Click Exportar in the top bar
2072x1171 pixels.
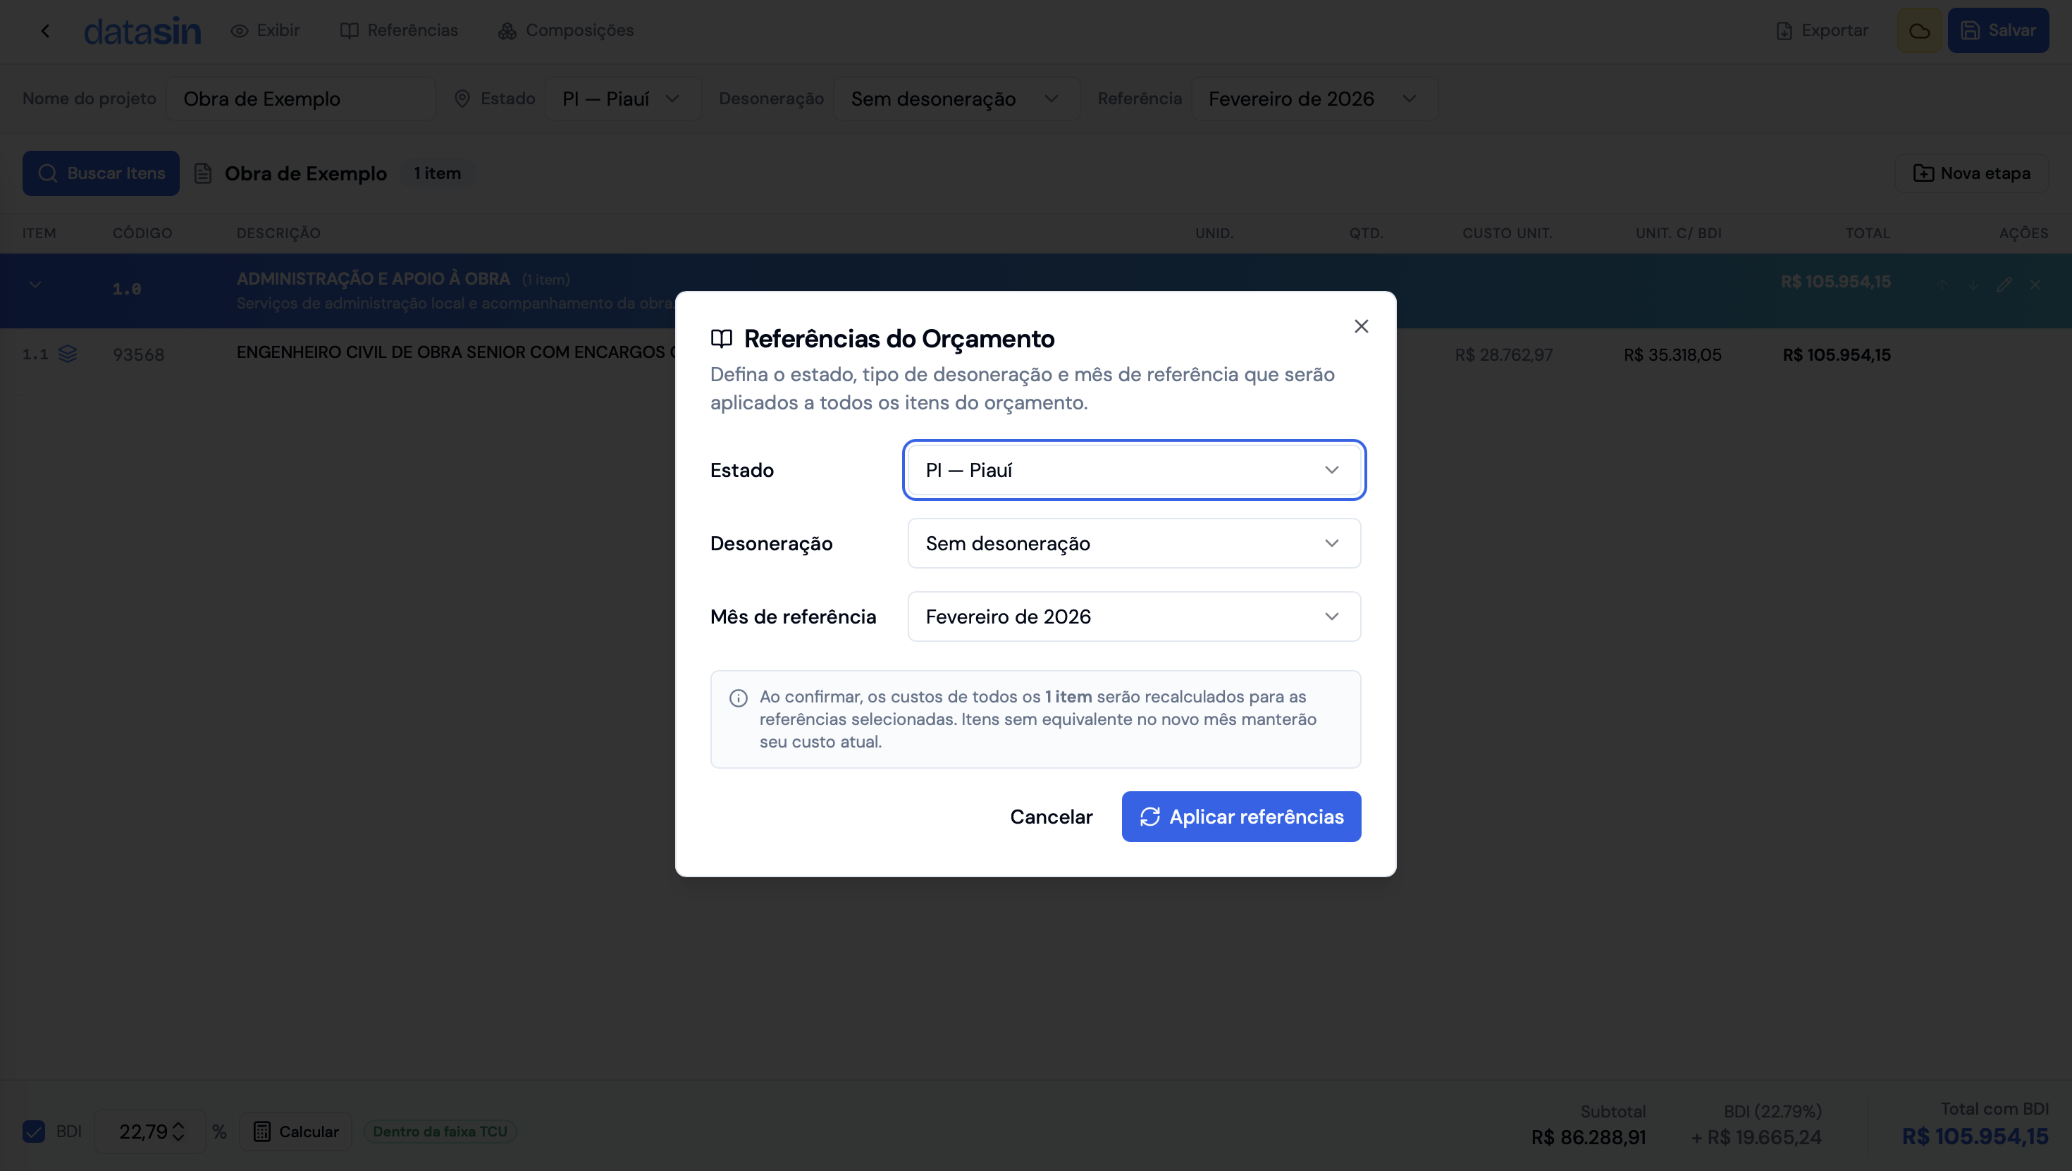click(1823, 30)
